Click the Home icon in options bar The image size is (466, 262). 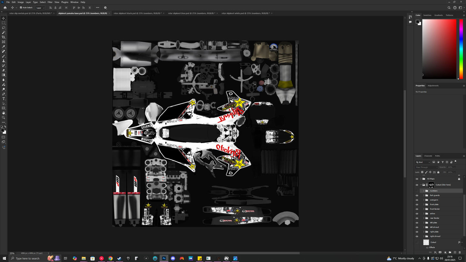click(5, 8)
